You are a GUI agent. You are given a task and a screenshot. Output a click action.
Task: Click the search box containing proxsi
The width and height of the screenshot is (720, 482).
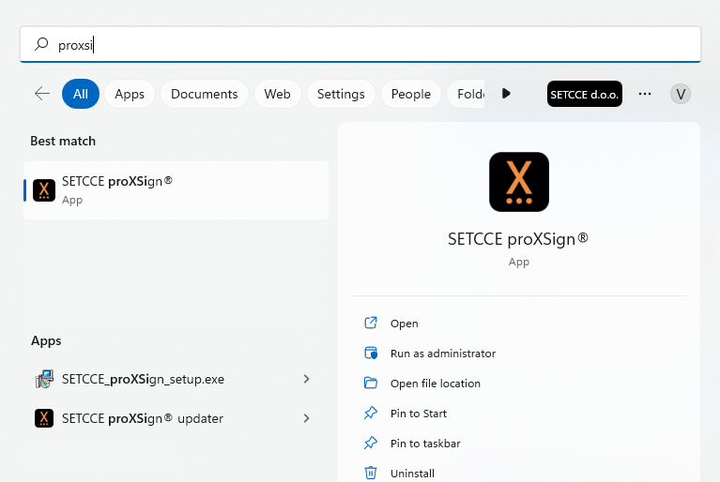[360, 44]
